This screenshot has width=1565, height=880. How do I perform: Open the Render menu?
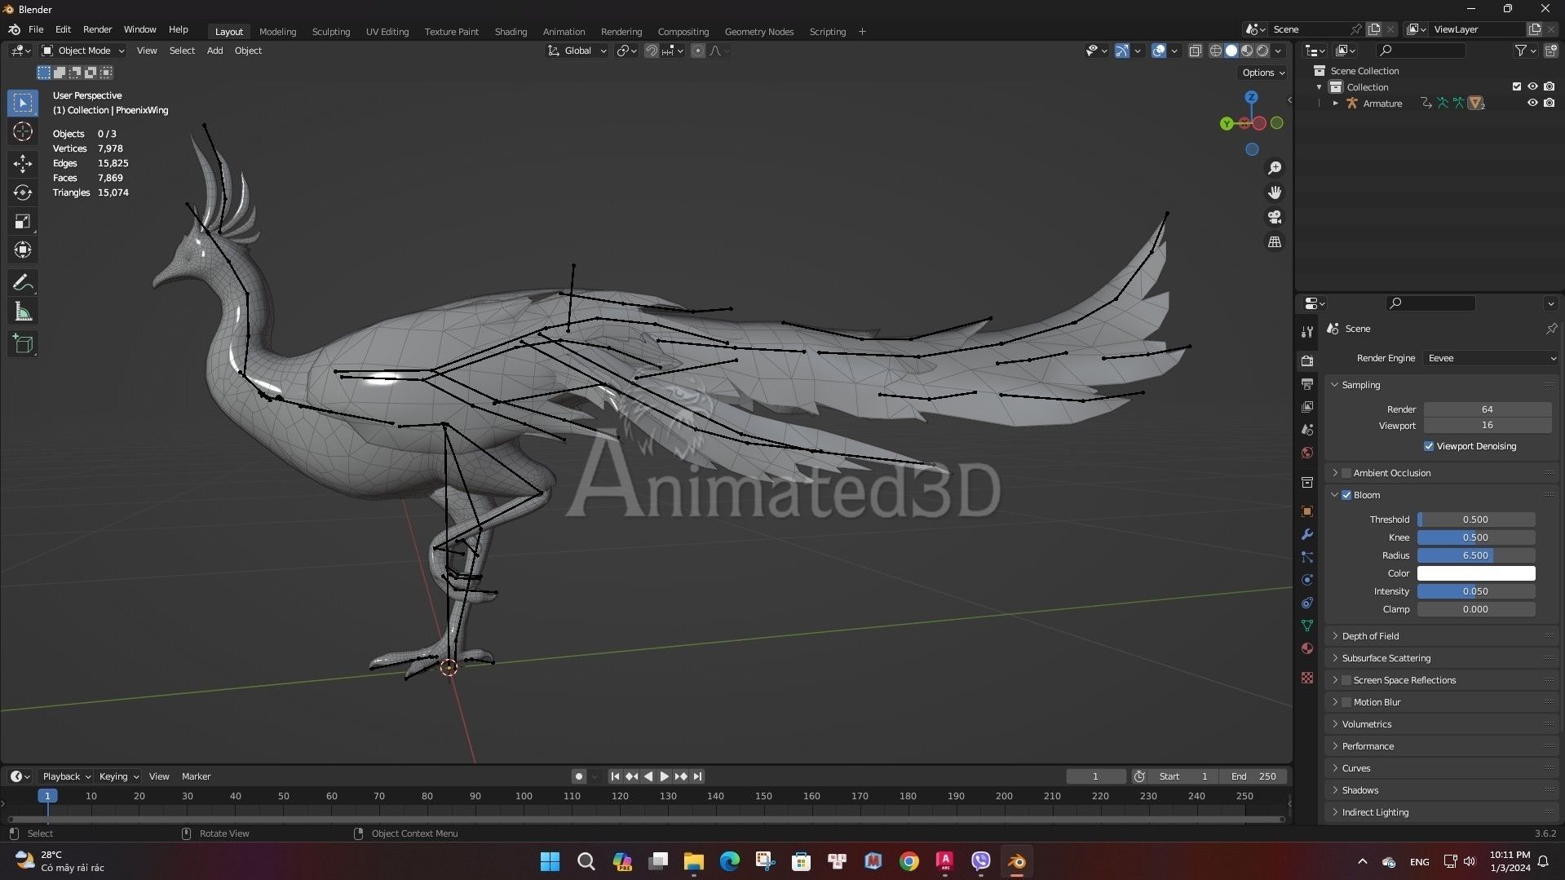97,29
